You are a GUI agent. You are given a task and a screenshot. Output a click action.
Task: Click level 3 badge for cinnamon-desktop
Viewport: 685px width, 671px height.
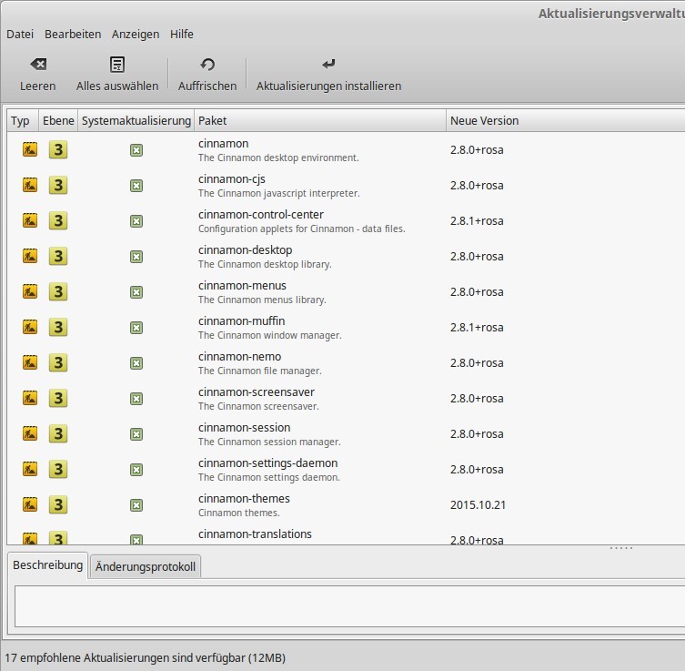coord(58,256)
